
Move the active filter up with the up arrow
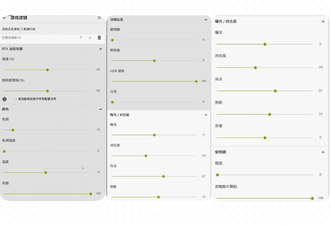point(81,38)
